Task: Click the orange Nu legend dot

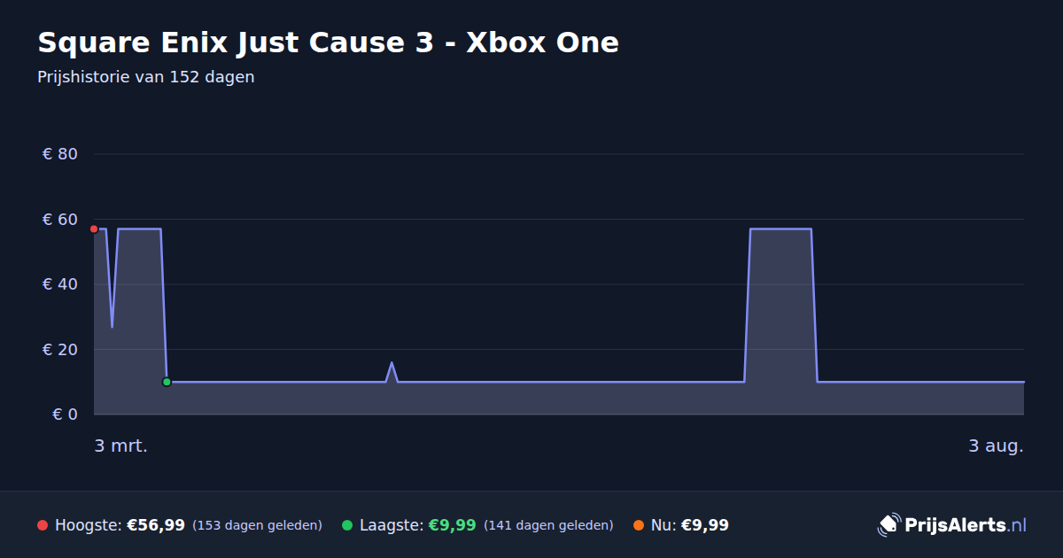Action: click(x=639, y=525)
